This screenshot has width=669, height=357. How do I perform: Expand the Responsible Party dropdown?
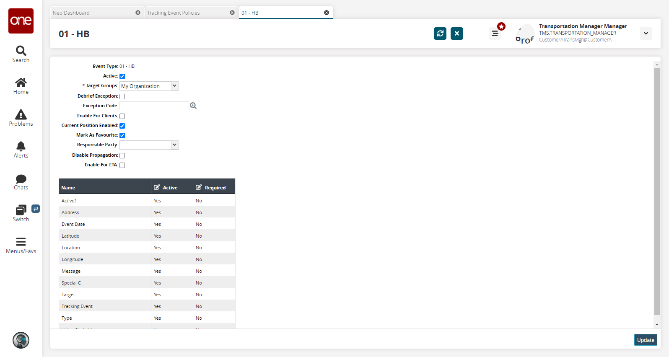(149, 145)
